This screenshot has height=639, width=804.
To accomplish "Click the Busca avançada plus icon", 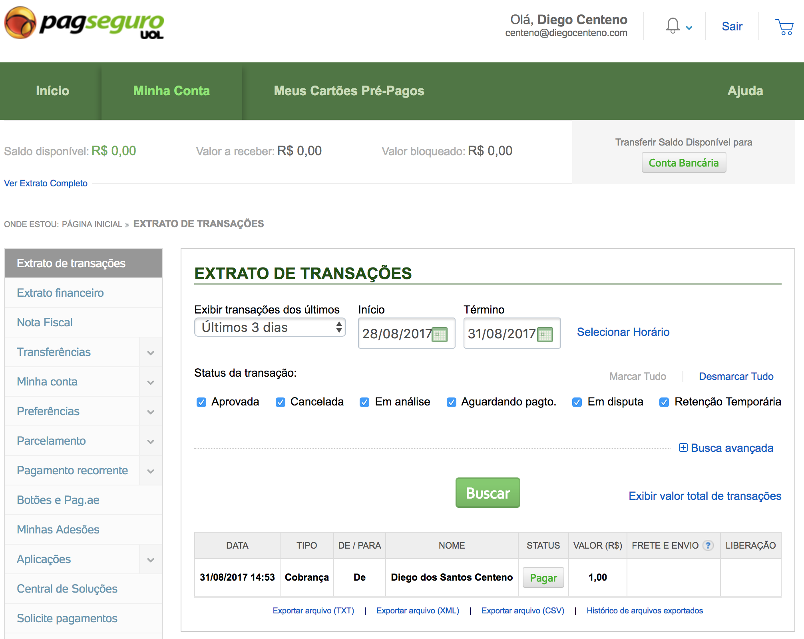I will [x=683, y=447].
